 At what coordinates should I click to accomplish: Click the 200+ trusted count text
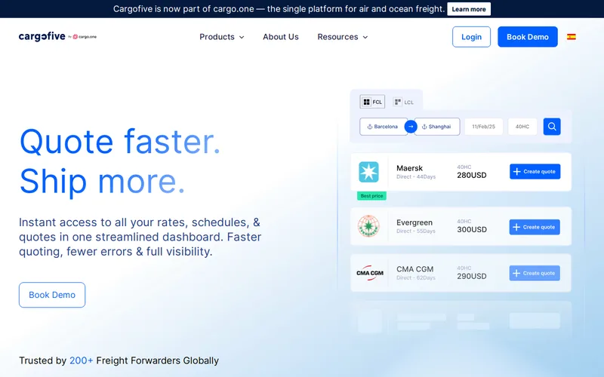tap(81, 360)
